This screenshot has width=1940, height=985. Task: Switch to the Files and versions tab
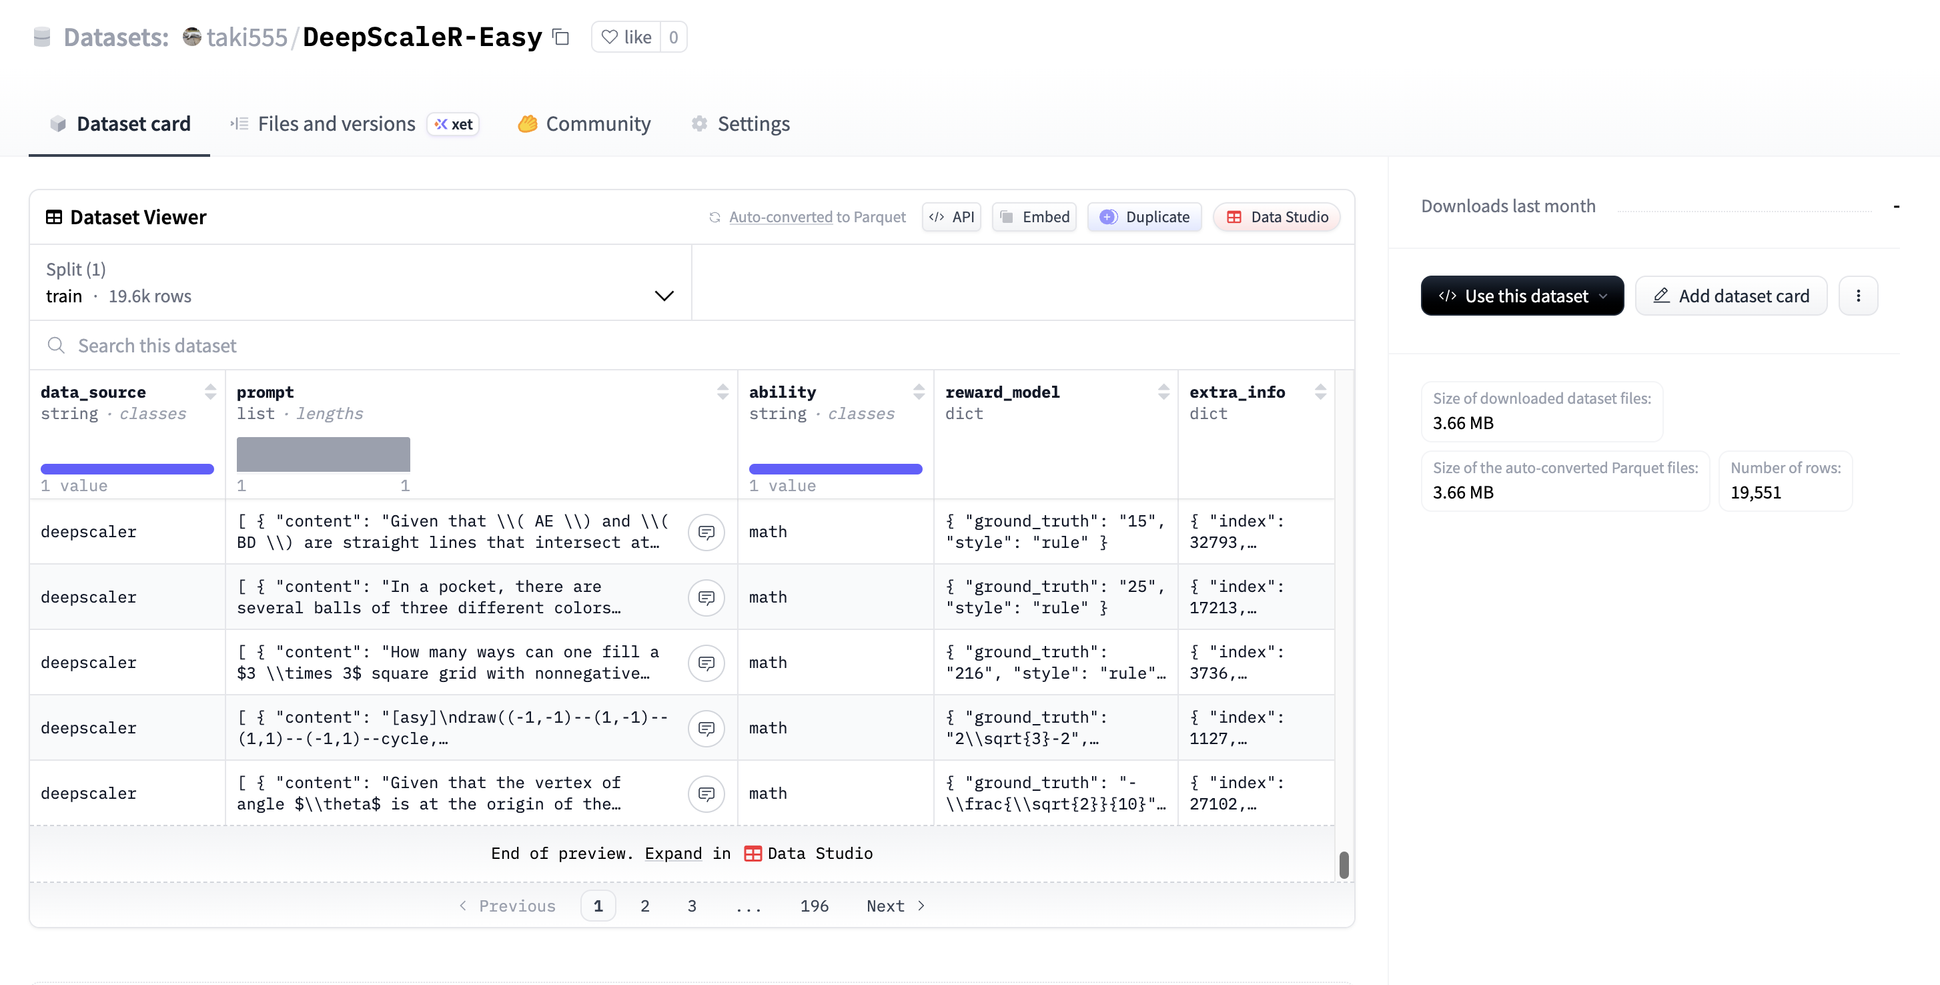click(x=335, y=123)
